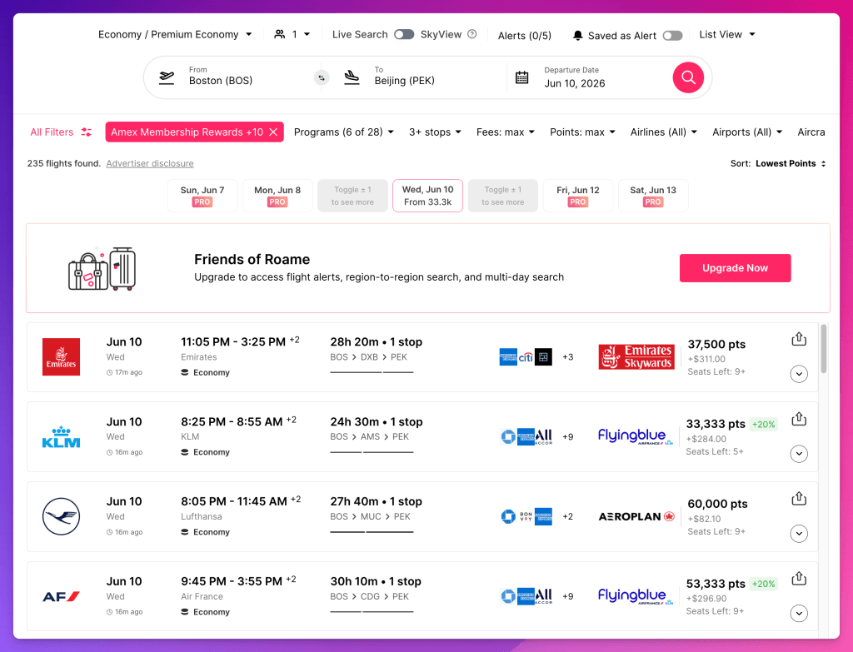Select the Mon, Jun 8 date tab
This screenshot has width=853, height=652.
click(x=277, y=196)
